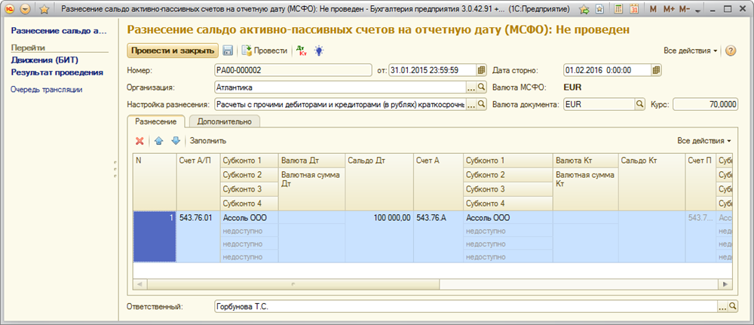
Task: Select the Разнесение tab
Action: [156, 121]
